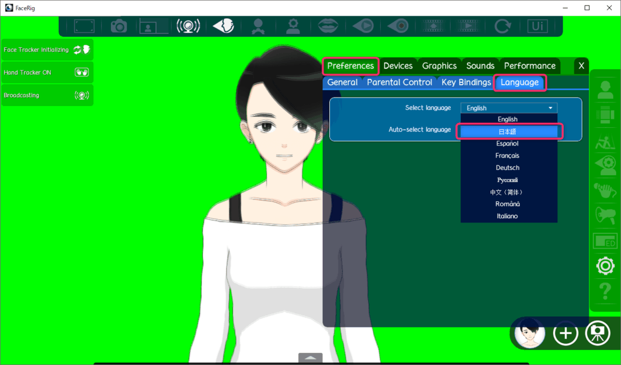Screen dimensions: 621x365
Task: Click the webcam-on-tripod icon at bottom right
Action: [x=597, y=333]
